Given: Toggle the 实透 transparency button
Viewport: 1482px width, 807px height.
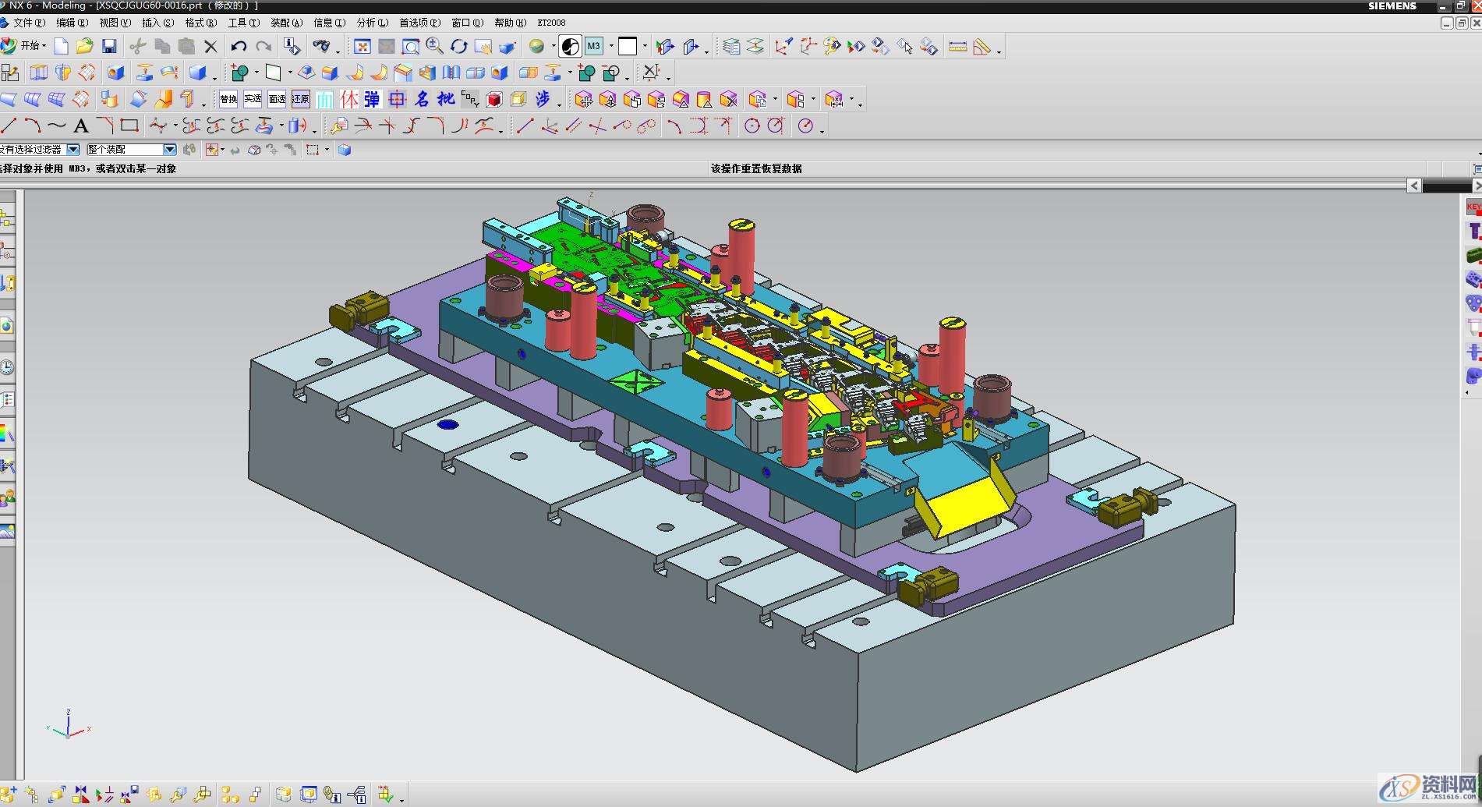Looking at the screenshot, I should 253,99.
